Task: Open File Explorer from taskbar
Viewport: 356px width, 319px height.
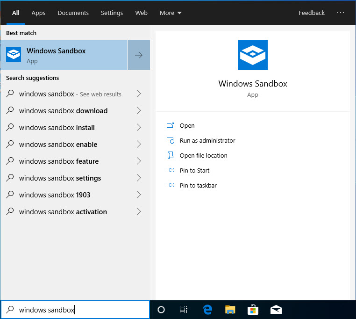Action: click(x=230, y=310)
